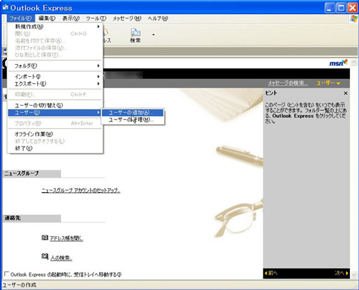Enable the go-to-inbox on startup checkbox

pyautogui.click(x=7, y=274)
